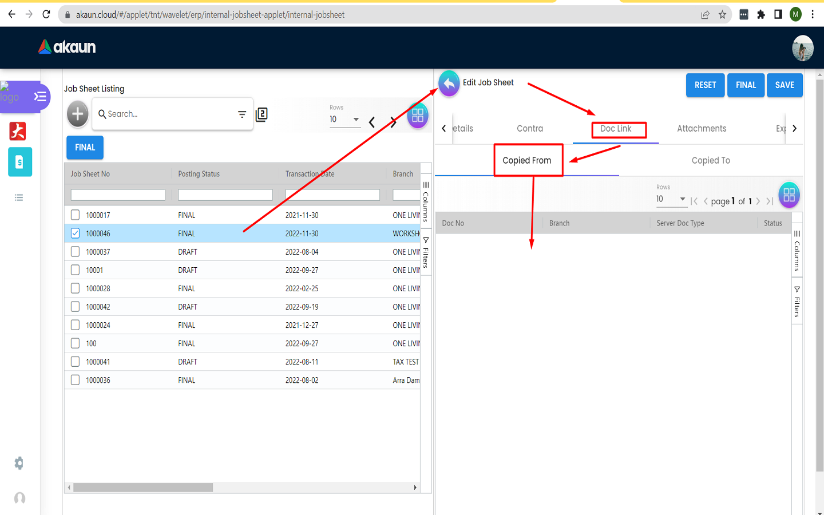Open Rows dropdown in Copied From panel
824x515 pixels.
click(671, 199)
